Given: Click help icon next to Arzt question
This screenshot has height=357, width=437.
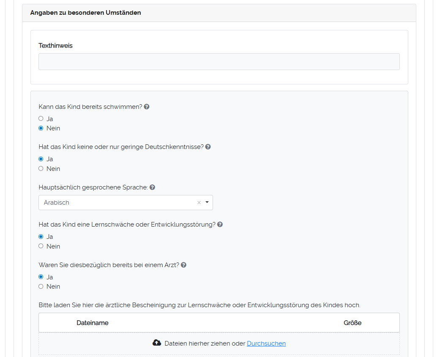Looking at the screenshot, I should click(x=183, y=265).
